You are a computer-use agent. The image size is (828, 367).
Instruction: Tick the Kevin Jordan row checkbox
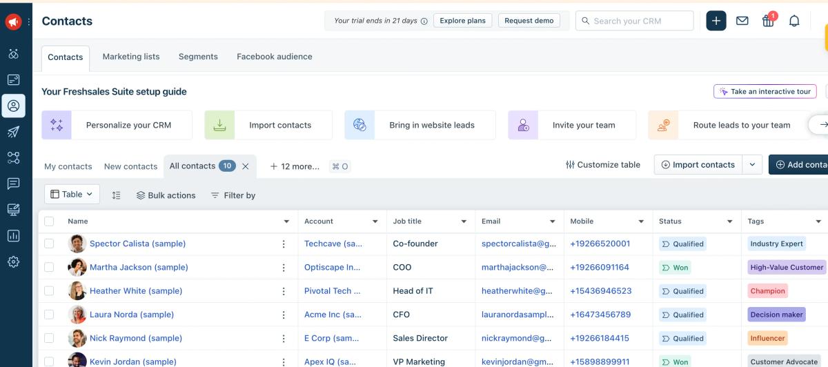pyautogui.click(x=49, y=361)
